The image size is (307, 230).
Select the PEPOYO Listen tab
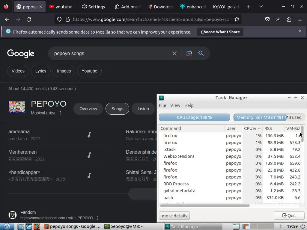click(143, 109)
